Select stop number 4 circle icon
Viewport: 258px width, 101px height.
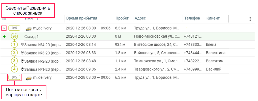coord(14,69)
